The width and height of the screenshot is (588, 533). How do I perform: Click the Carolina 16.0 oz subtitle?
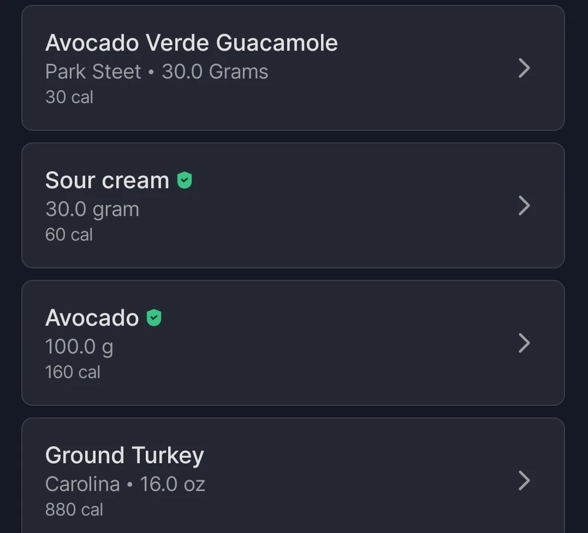125,484
